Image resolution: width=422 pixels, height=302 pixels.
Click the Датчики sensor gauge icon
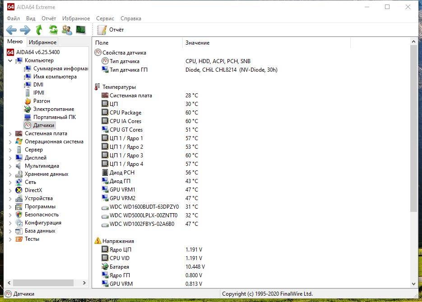28,125
